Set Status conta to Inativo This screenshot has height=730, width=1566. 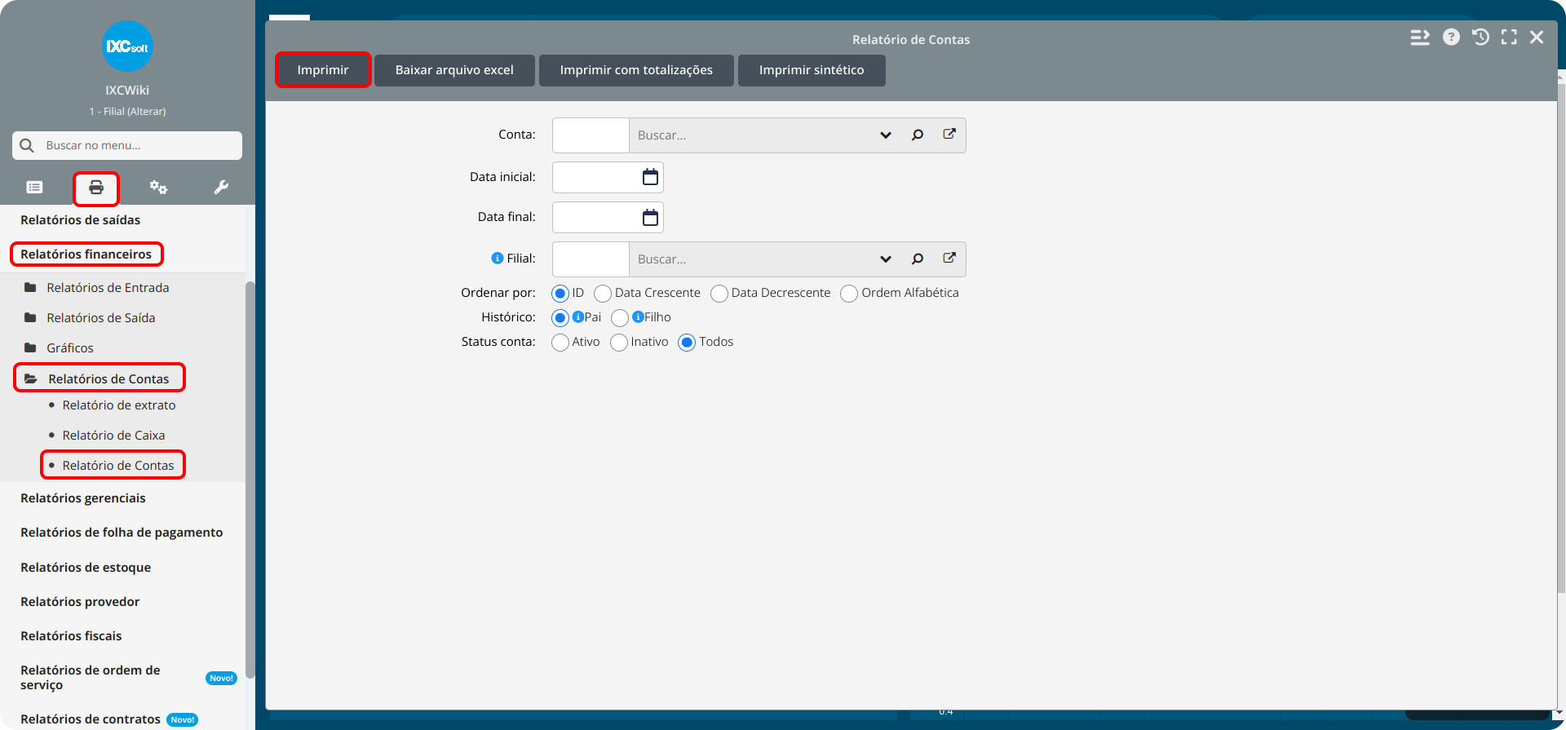coord(619,343)
